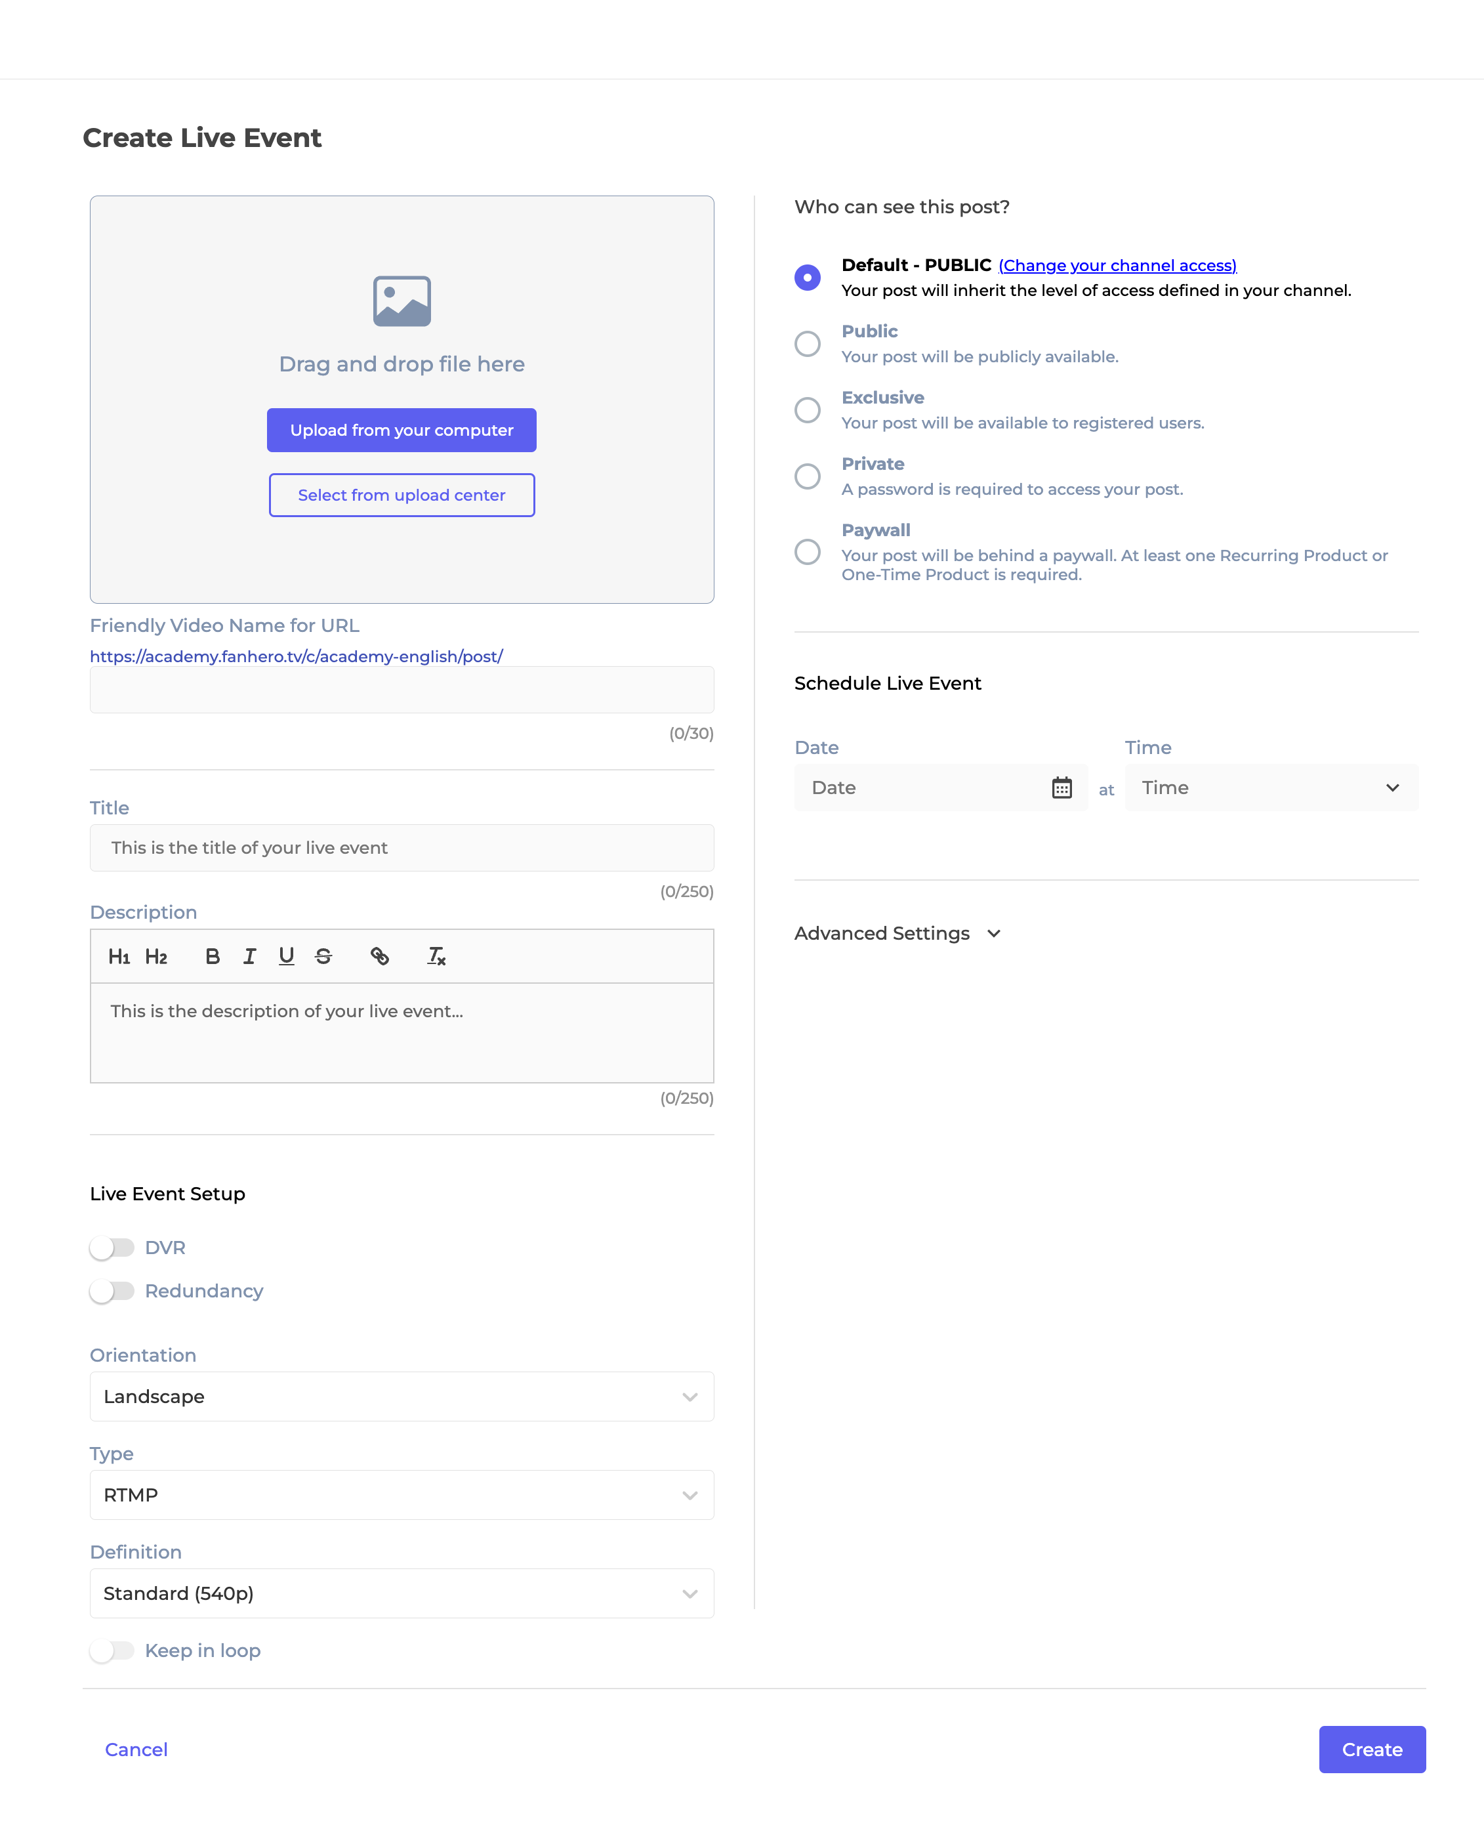Click the 'Schedule Live Event' heading
Screen dimensions: 1484x1827
[x=888, y=684]
